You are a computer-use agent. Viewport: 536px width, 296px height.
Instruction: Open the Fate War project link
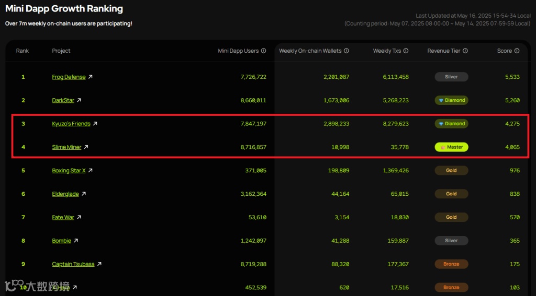[x=63, y=217]
